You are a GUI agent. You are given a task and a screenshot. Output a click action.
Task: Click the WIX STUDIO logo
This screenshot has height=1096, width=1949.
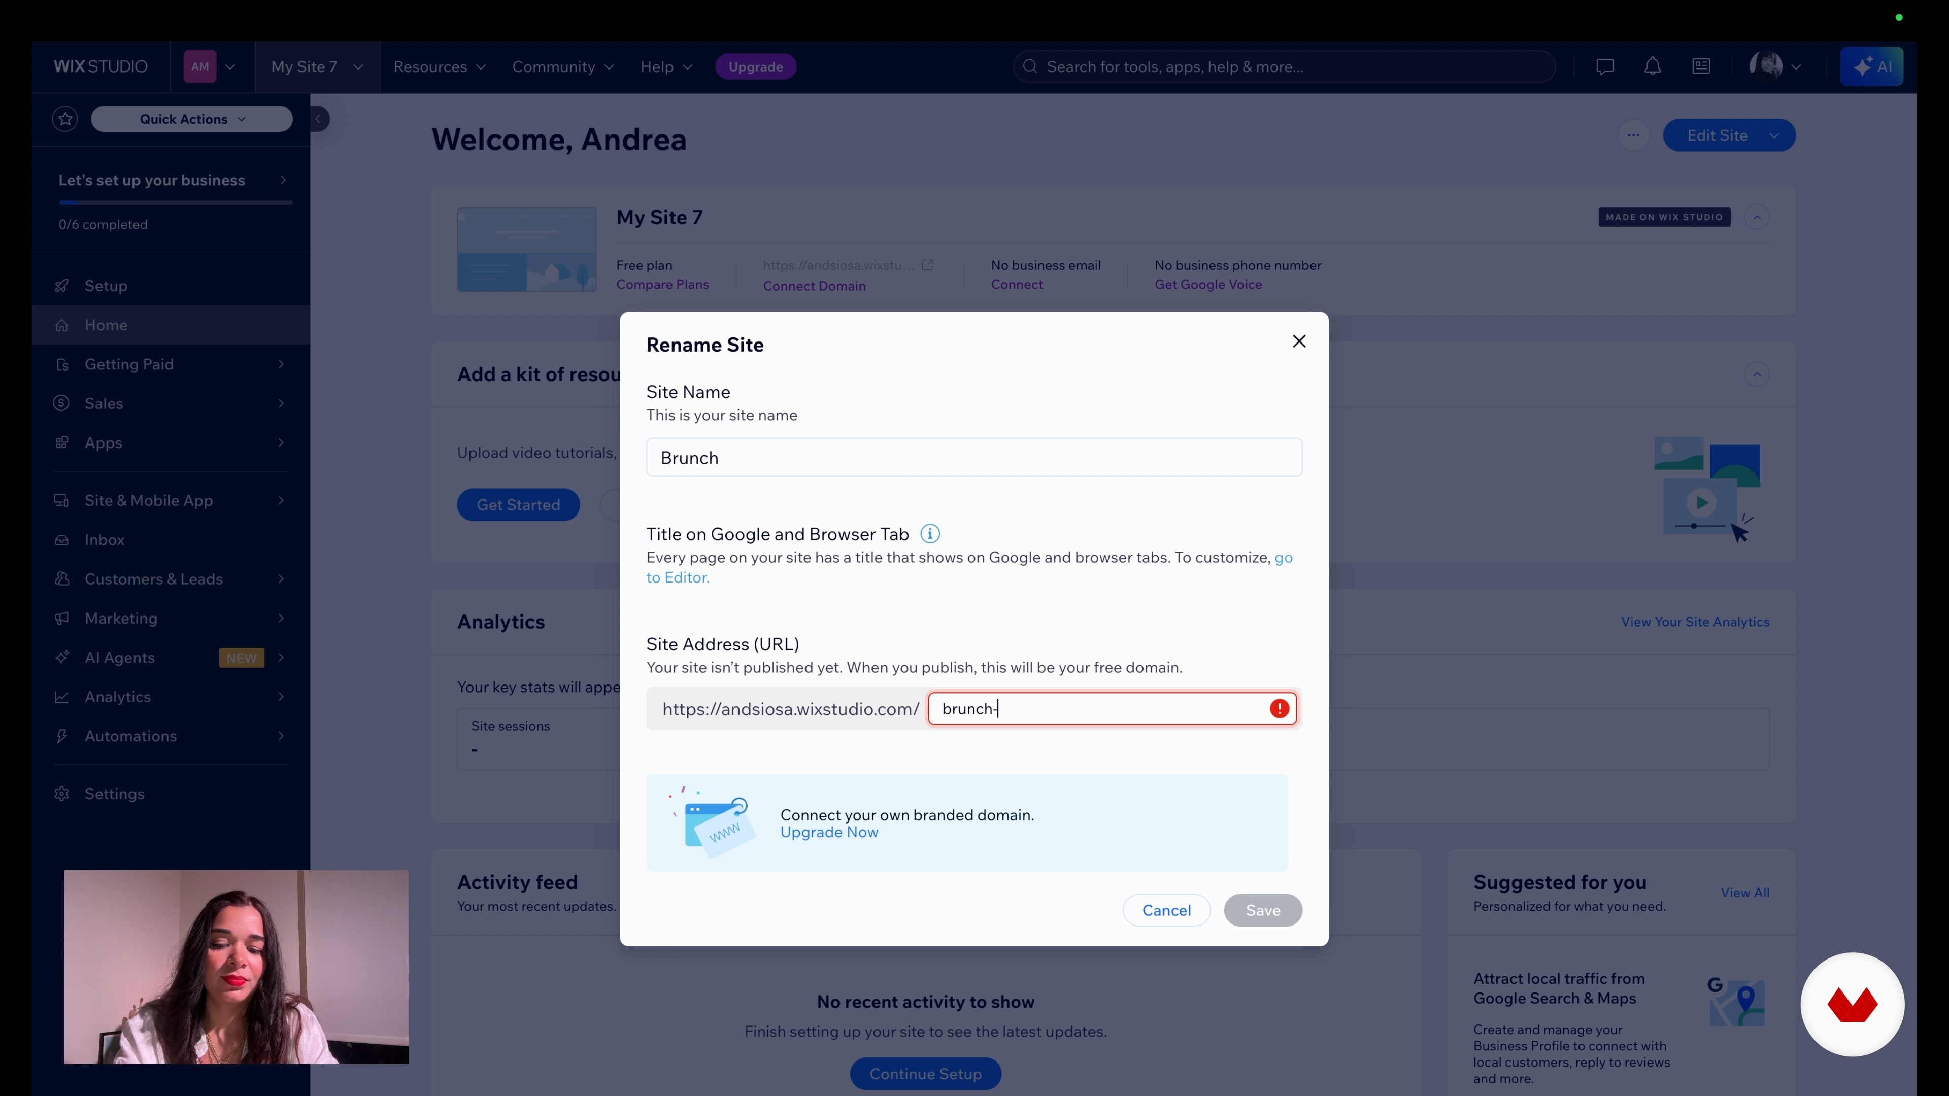[x=100, y=66]
